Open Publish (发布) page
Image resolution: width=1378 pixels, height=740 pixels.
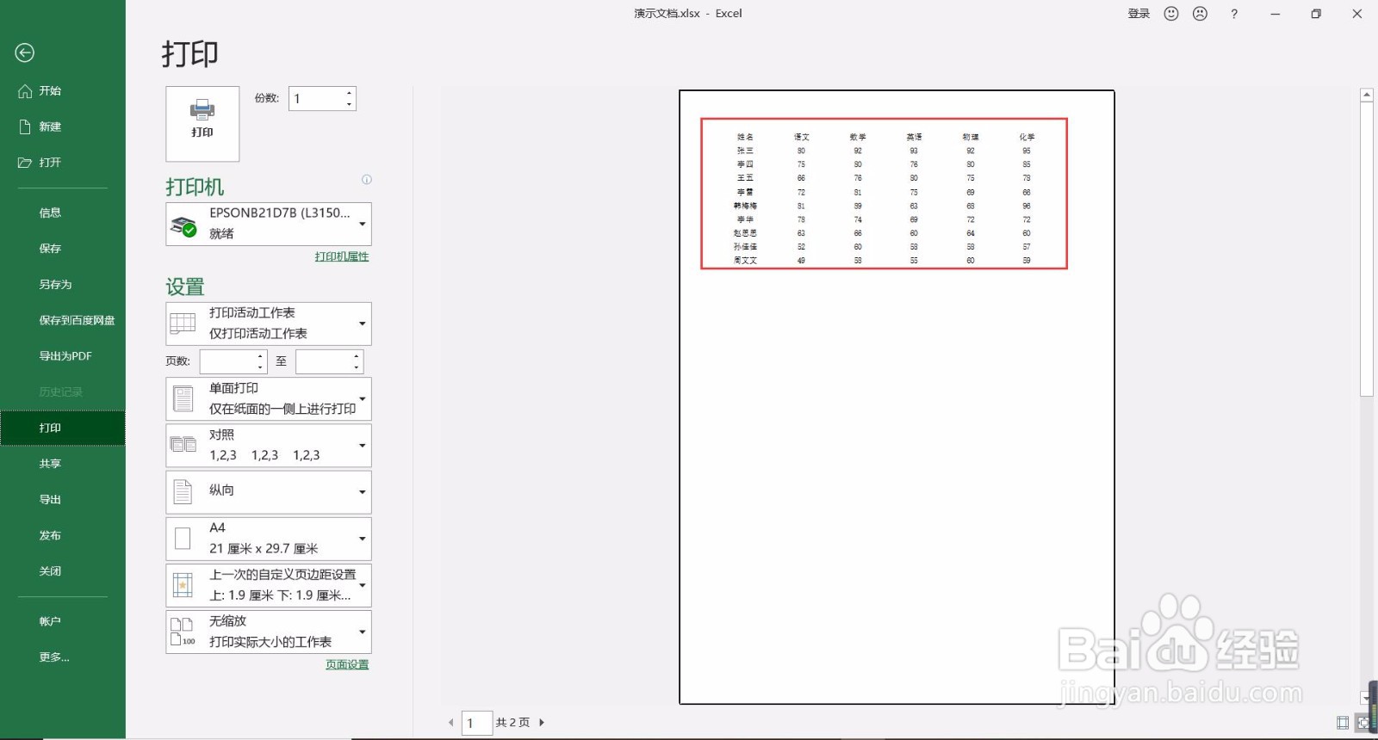click(x=62, y=535)
